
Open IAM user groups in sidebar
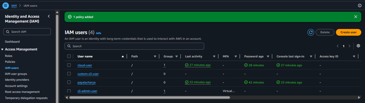click(16, 74)
